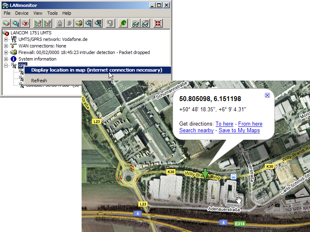
Task: Select the System information tree item
Action: point(37,59)
